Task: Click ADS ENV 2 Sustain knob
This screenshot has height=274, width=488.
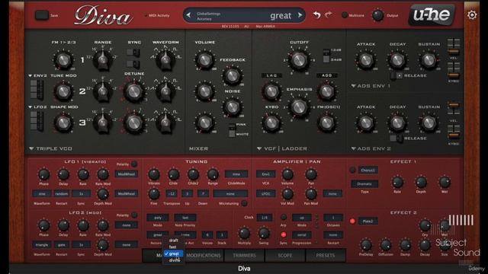Action: 429,123
